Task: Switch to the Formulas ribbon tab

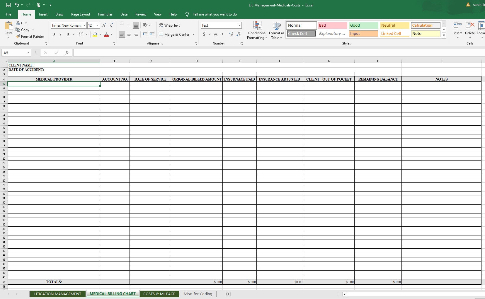Action: pos(105,14)
